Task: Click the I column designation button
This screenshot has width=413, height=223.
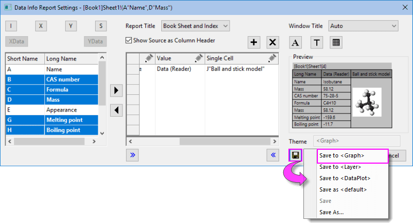Action: coord(11,26)
